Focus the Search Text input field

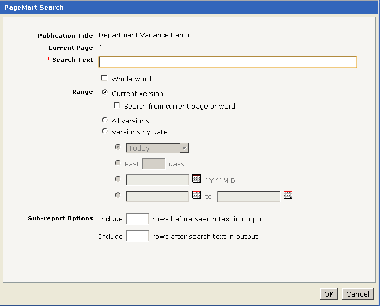pos(228,62)
